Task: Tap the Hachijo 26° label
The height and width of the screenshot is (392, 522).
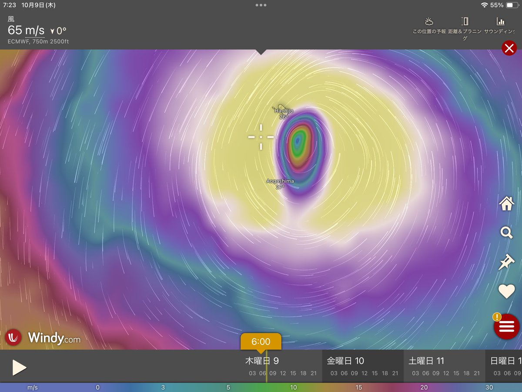Action: [x=284, y=114]
